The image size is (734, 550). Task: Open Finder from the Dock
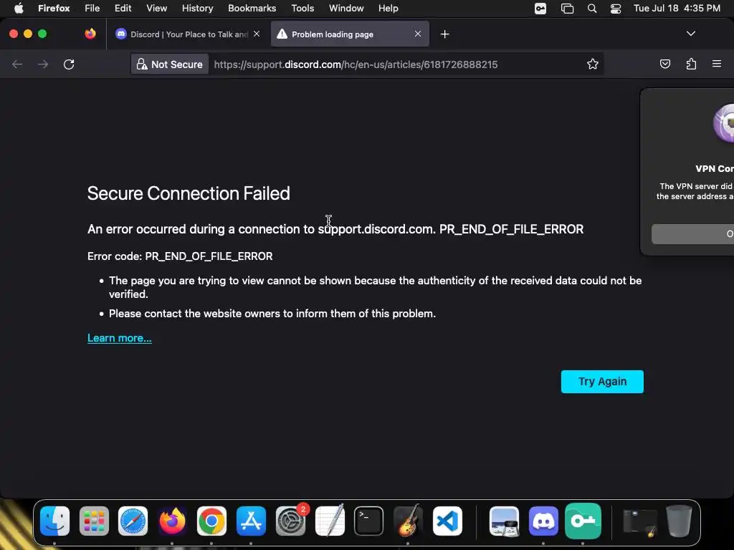pyautogui.click(x=54, y=521)
